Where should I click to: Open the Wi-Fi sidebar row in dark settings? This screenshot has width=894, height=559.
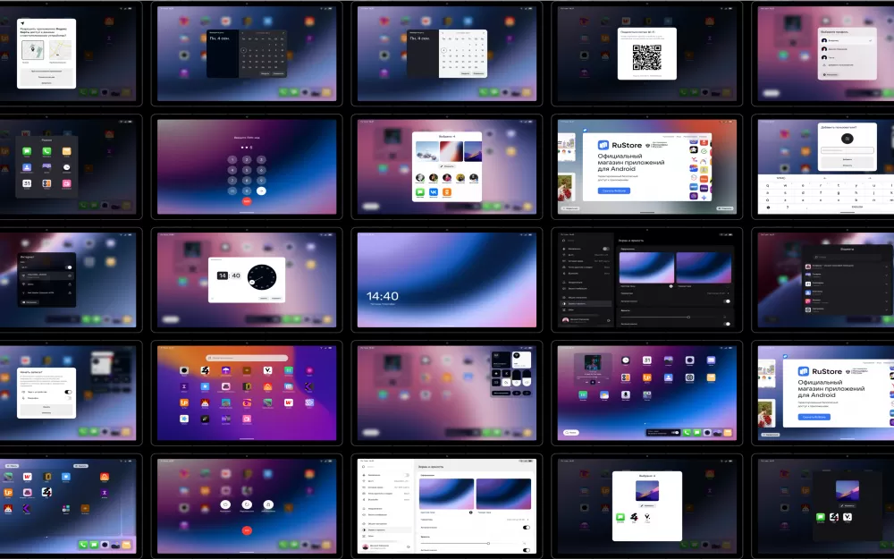[586, 255]
